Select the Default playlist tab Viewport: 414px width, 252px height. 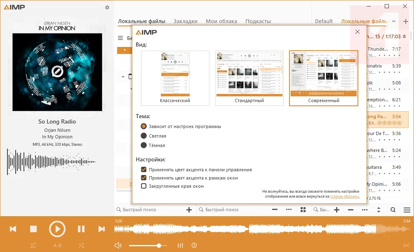pyautogui.click(x=324, y=21)
